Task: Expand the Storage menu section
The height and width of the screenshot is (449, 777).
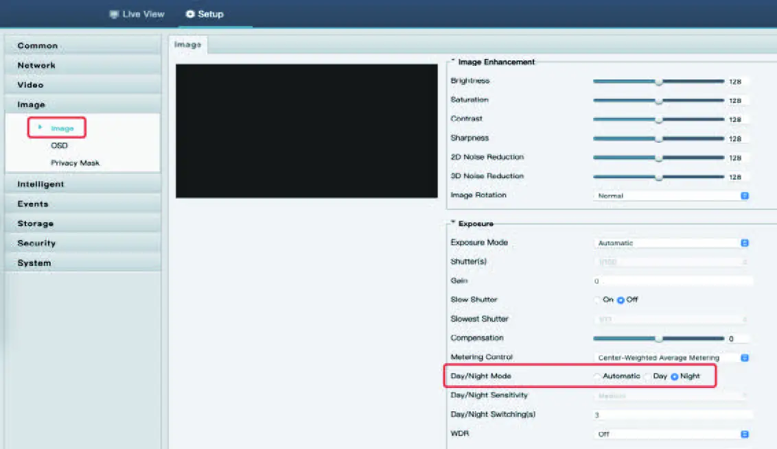Action: click(83, 223)
